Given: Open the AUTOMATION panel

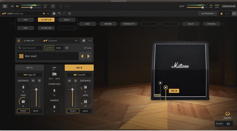Looking at the screenshot, I should tap(207, 14).
